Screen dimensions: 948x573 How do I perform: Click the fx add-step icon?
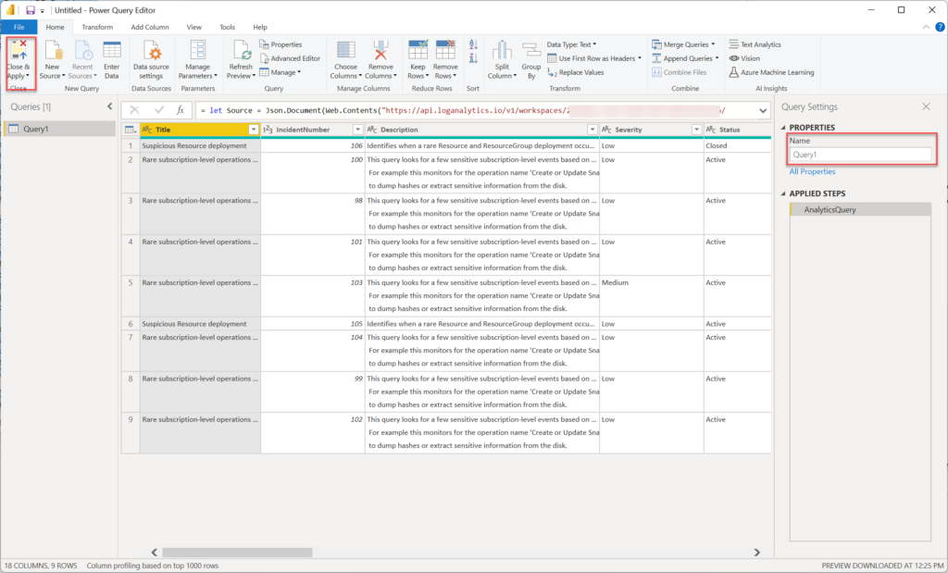point(181,110)
